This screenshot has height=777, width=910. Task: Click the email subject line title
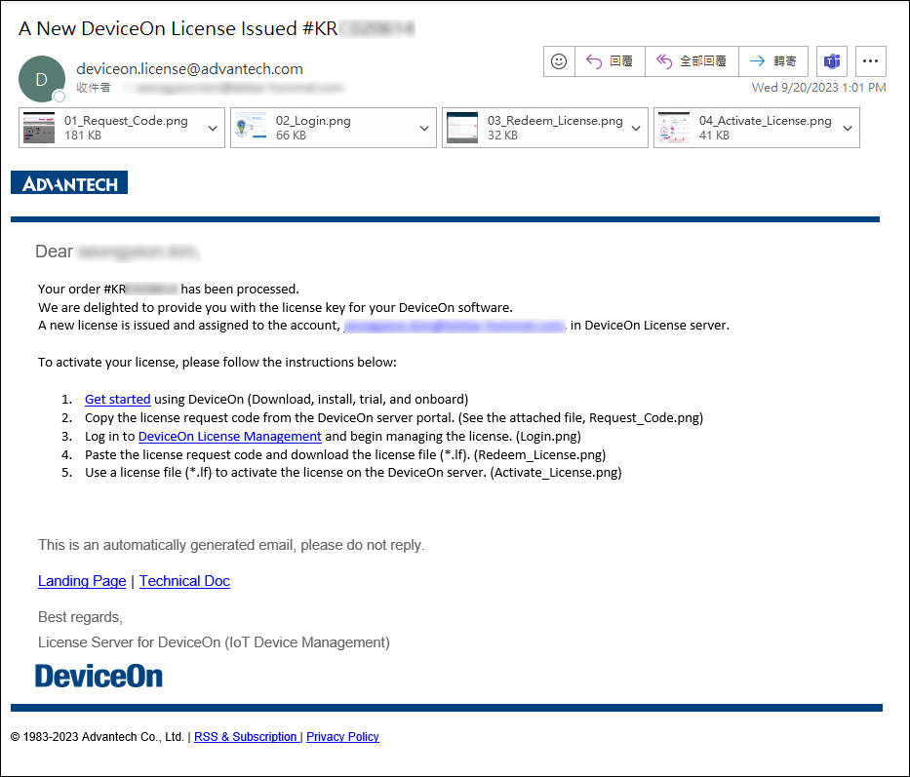tap(216, 28)
